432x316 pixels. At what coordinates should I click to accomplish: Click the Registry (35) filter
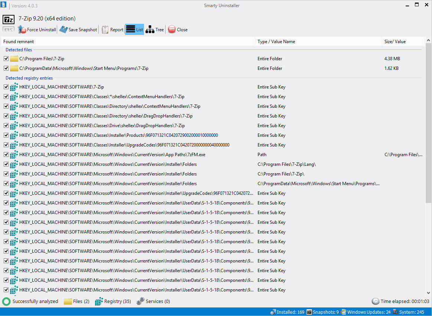tap(113, 302)
